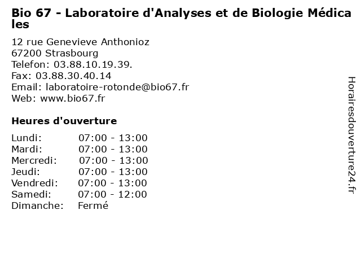
Task: Click the fax number 03.88.30.40.14
Action: (73, 76)
